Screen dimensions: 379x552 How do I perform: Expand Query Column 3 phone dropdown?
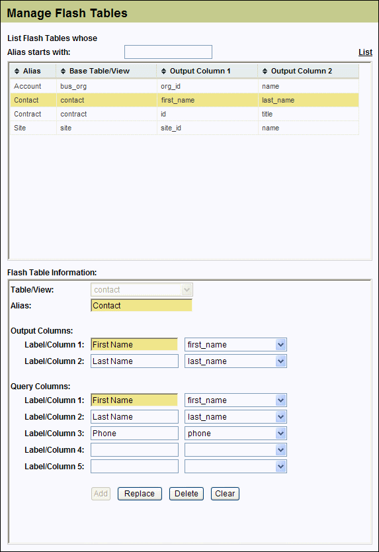(x=280, y=434)
